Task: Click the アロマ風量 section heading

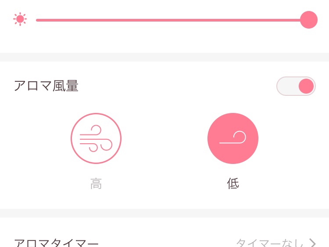Action: (46, 86)
